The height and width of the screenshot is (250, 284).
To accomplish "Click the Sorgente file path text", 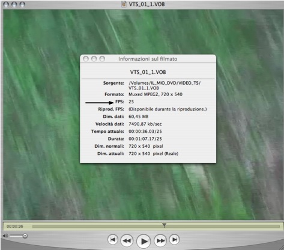I will coord(165,85).
